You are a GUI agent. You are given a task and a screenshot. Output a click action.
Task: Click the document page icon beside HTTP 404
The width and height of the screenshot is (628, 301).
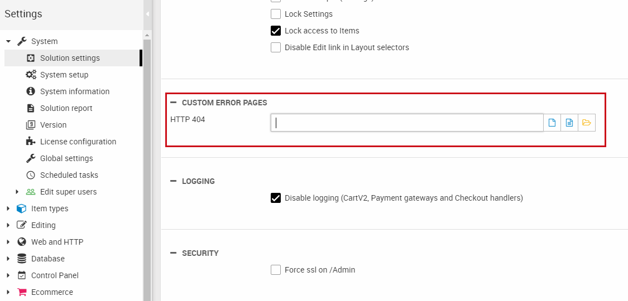click(569, 123)
